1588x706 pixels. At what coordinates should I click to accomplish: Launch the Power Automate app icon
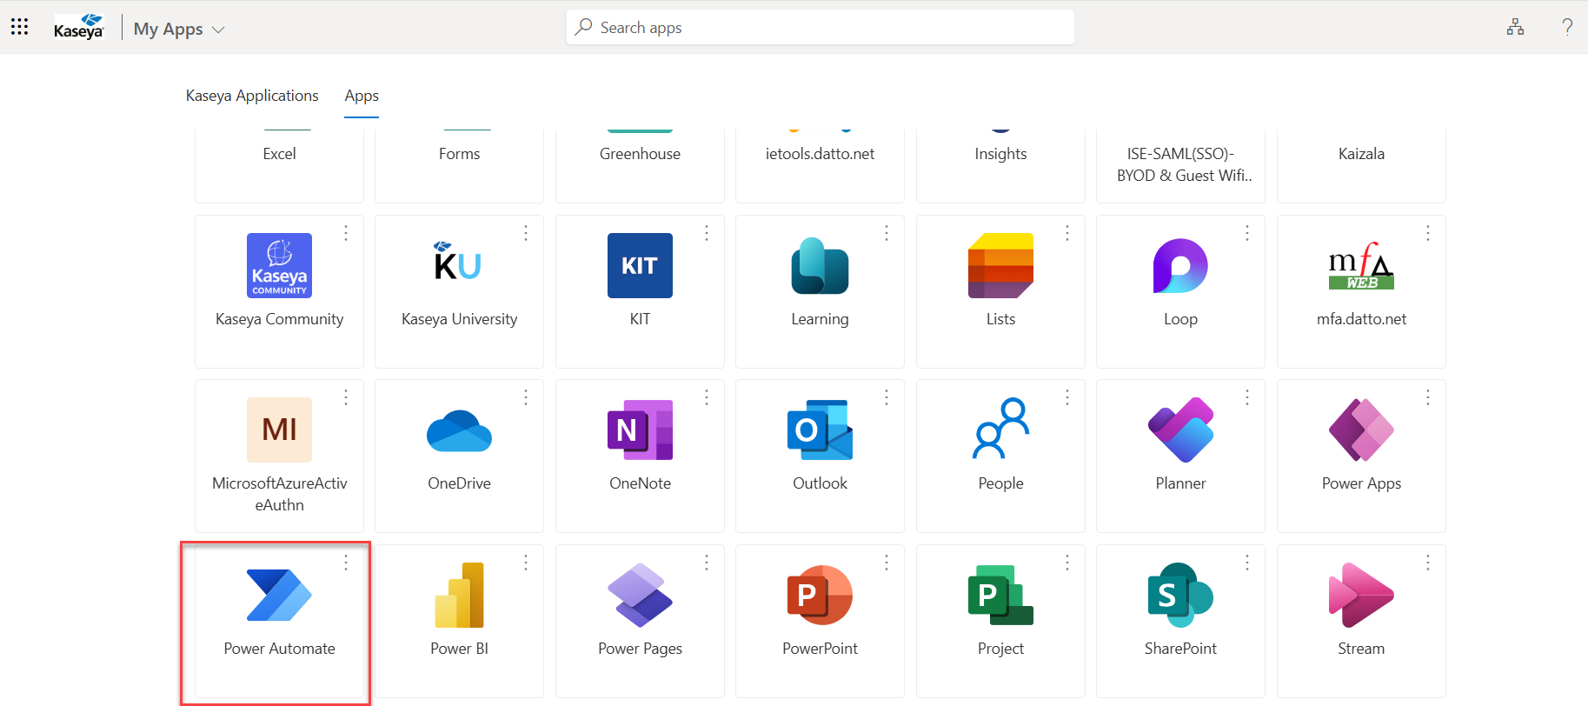click(x=279, y=595)
